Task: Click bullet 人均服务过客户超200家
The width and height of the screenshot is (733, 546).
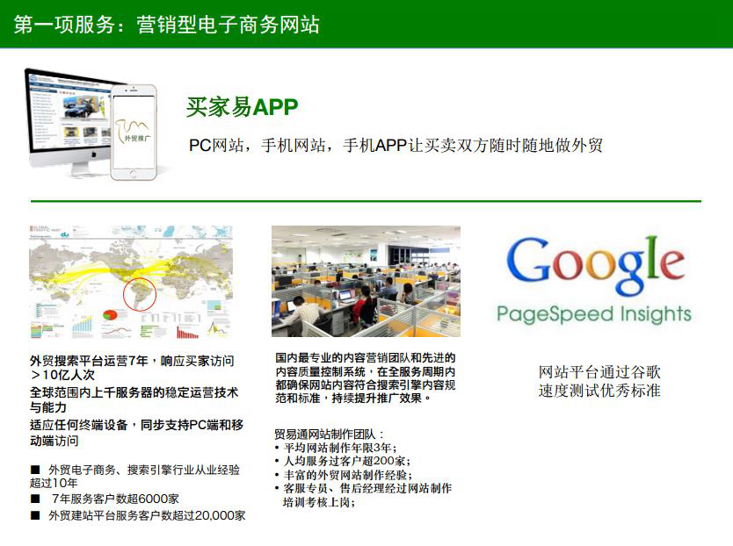Action: (347, 461)
